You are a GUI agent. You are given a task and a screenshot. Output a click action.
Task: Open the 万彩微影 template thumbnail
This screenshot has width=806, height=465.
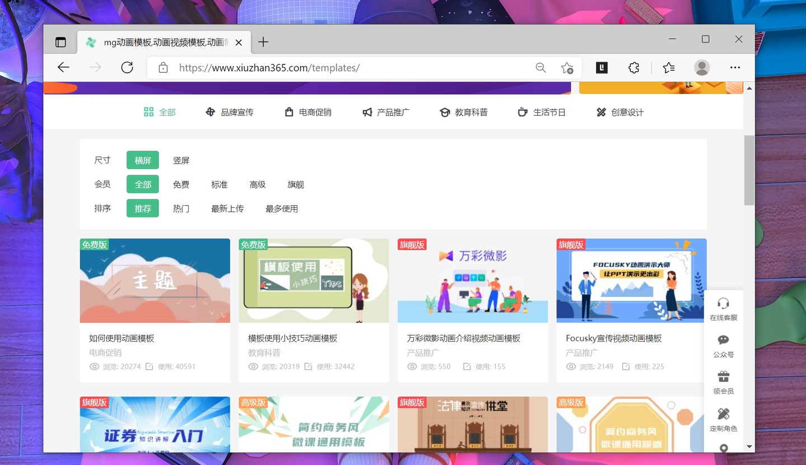[473, 281]
